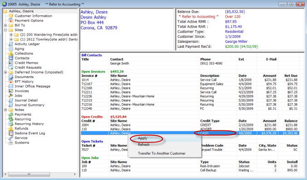Screen dimensions: 307x180
Task: Click the Payment Options icon in tree
Action: tap(11, 21)
